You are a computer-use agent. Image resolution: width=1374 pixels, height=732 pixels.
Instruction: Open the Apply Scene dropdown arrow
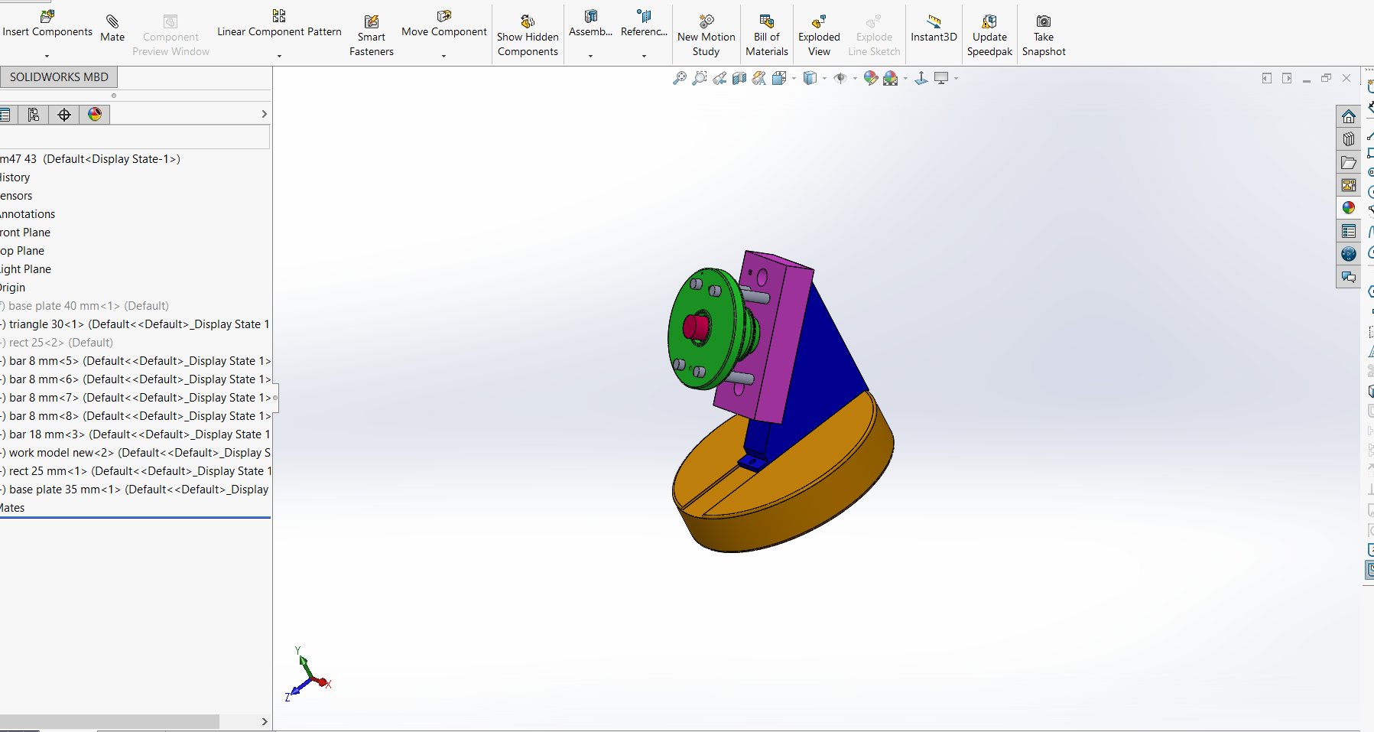pyautogui.click(x=905, y=78)
